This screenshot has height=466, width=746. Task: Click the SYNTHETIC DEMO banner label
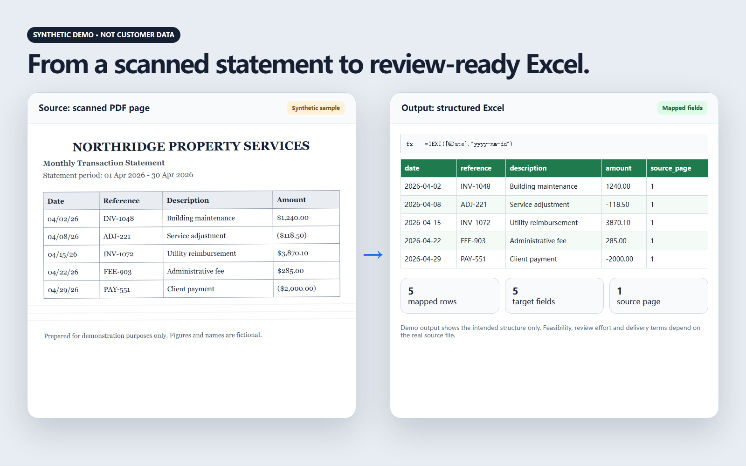[104, 35]
